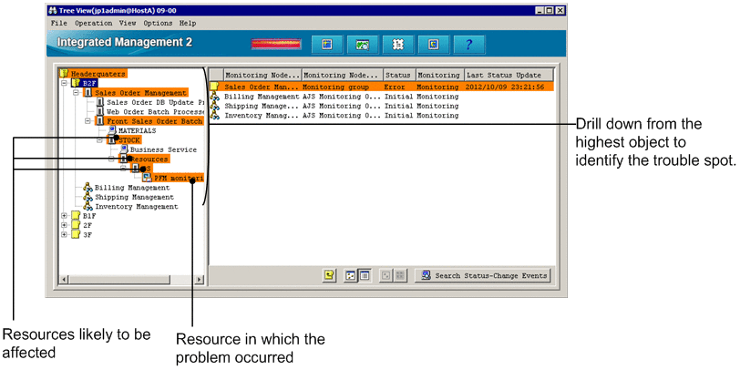Sort by the second Monitoring Node... column header
This screenshot has width=740, height=370.
(x=342, y=75)
